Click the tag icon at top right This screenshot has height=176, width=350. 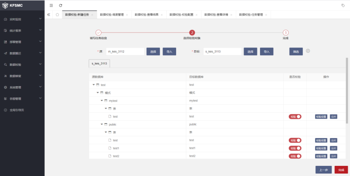[343, 5]
